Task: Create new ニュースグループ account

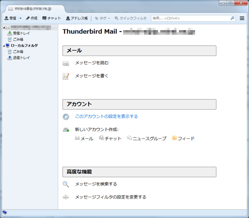Action: 147,138
